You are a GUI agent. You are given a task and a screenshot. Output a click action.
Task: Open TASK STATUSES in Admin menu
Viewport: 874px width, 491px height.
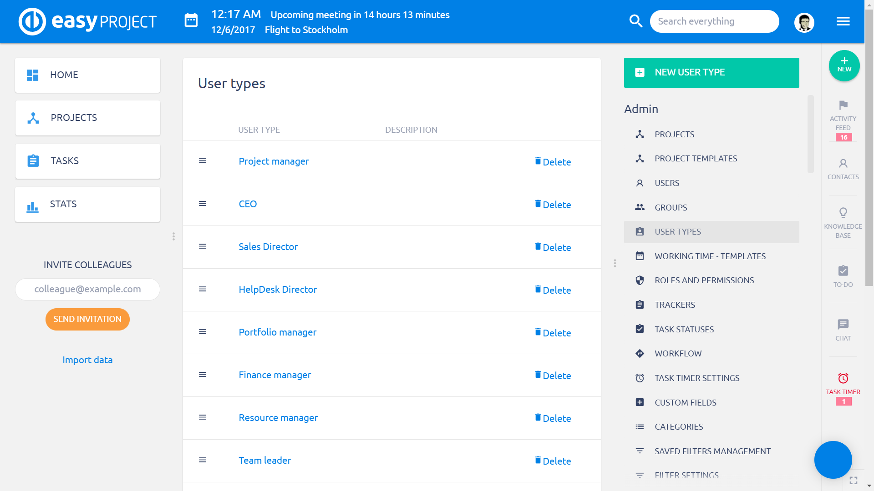[711, 330]
